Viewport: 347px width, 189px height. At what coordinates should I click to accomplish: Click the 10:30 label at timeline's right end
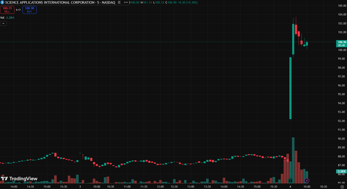coord(324,187)
